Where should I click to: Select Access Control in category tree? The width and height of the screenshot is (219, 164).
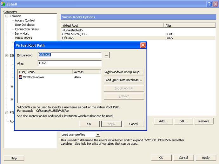[x=25, y=20]
